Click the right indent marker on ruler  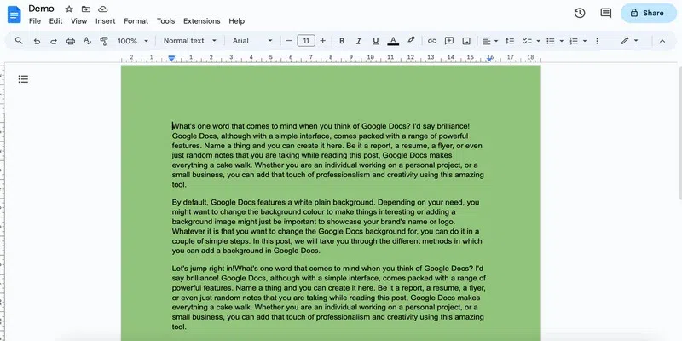pos(489,58)
